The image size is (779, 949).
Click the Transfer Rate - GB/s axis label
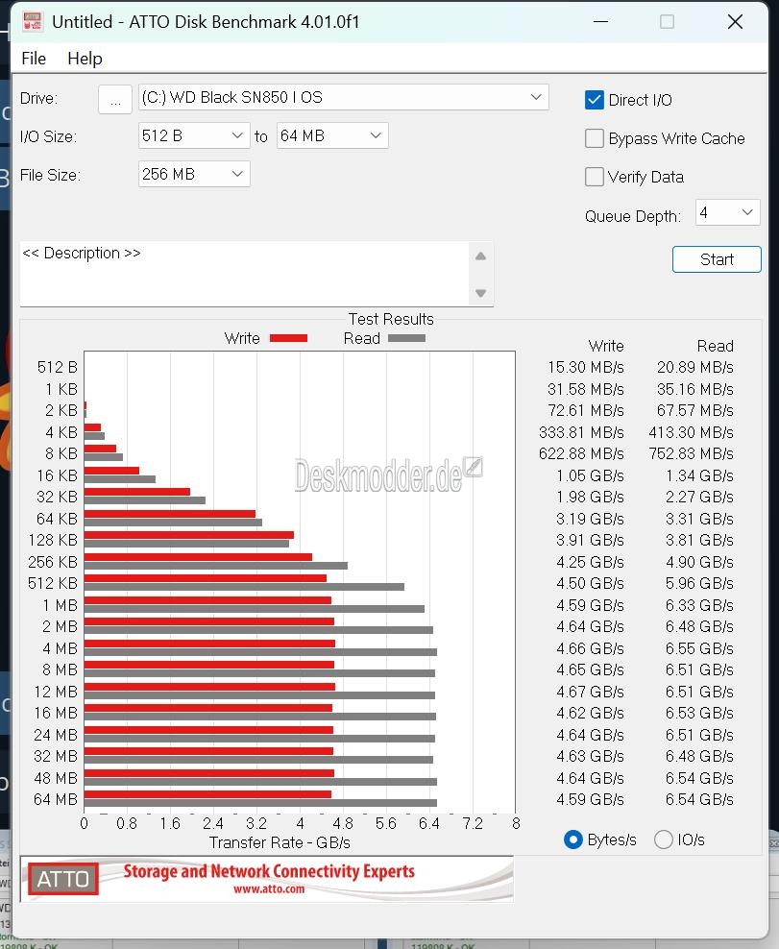(x=280, y=842)
